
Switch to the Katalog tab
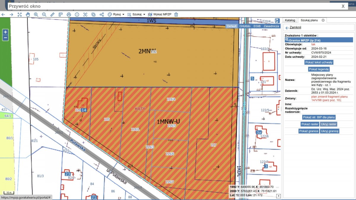(290, 20)
